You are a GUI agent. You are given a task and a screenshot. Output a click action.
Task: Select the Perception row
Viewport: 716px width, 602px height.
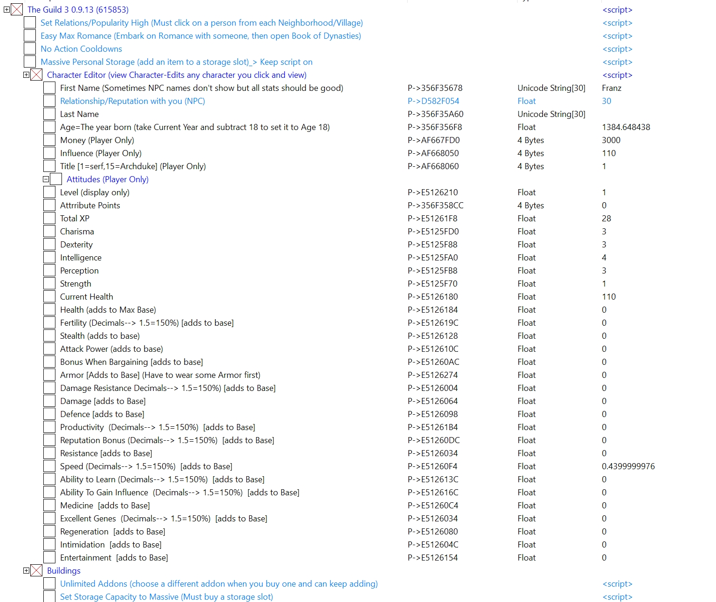[x=79, y=270]
